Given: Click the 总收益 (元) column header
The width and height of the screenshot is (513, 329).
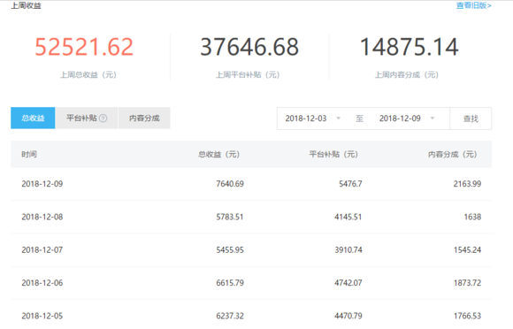Looking at the screenshot, I should [218, 154].
